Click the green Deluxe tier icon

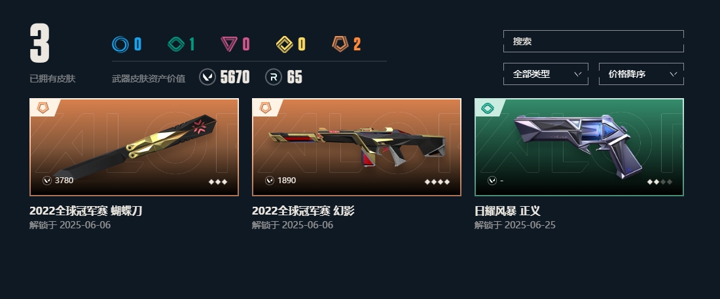coord(176,44)
